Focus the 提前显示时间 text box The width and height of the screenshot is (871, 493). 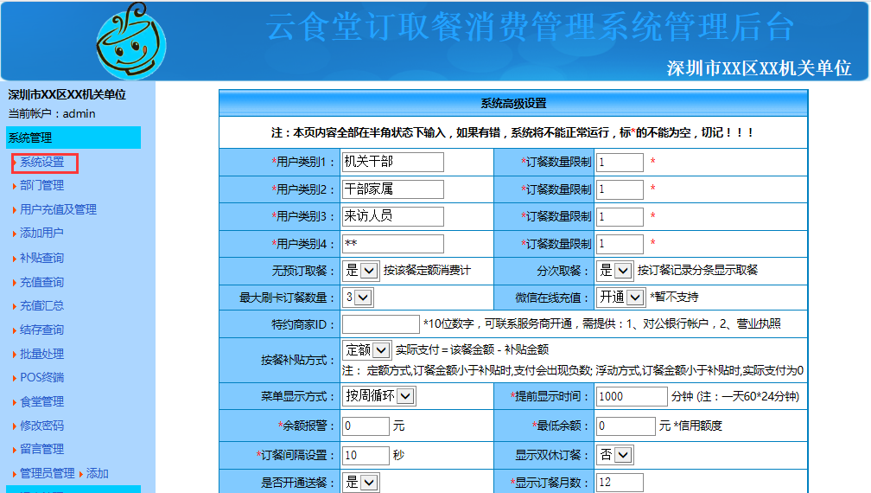[x=631, y=396]
